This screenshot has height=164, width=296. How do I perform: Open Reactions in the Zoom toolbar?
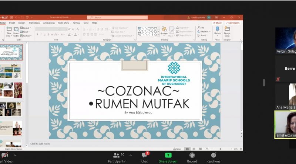pos(213,156)
